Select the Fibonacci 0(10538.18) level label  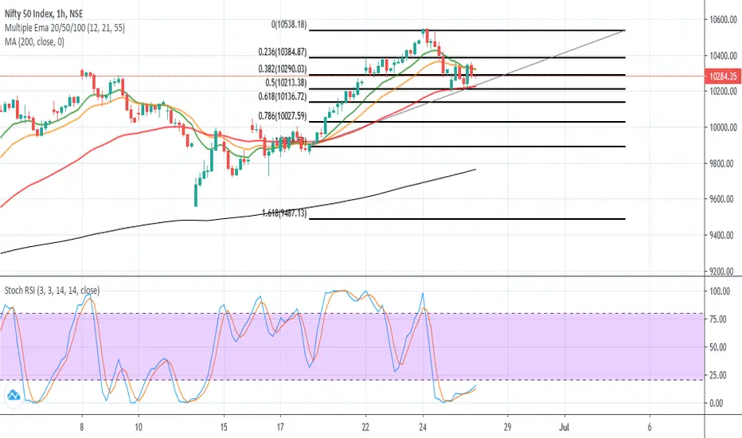click(x=289, y=24)
